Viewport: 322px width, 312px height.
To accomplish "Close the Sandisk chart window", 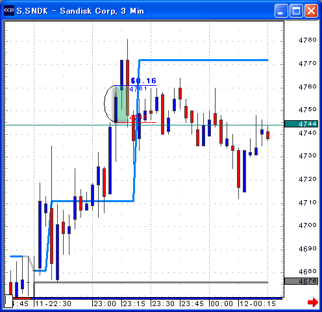I will point(311,10).
